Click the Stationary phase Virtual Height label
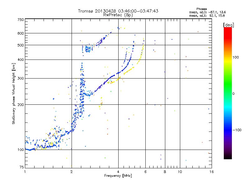Screen dimensions: 249x187 pos(14,93)
